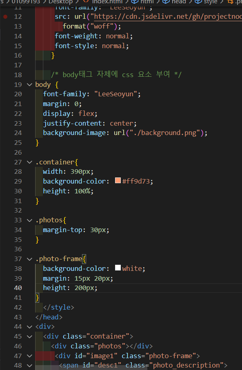Click line number 36 in the gutter
This screenshot has height=370, width=242.
click(x=18, y=249)
